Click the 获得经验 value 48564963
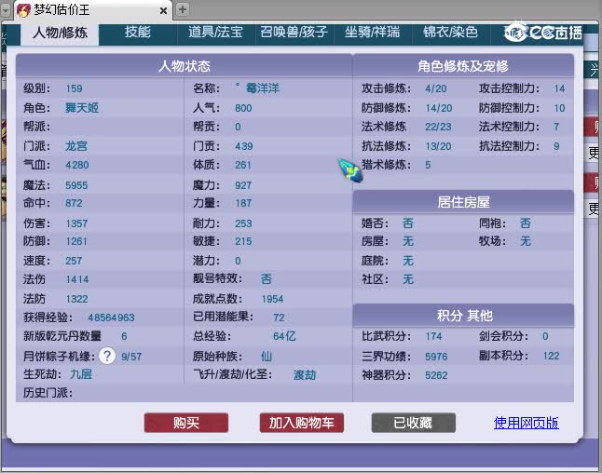This screenshot has height=473, width=602. pyautogui.click(x=111, y=318)
